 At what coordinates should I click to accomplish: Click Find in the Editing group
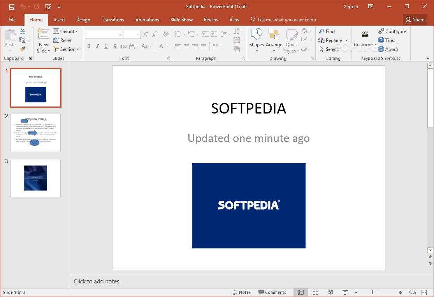[x=327, y=31]
